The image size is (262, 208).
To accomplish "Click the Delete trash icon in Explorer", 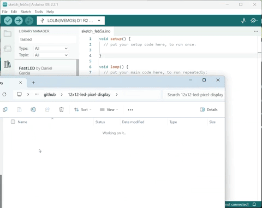I will [x=62, y=109].
